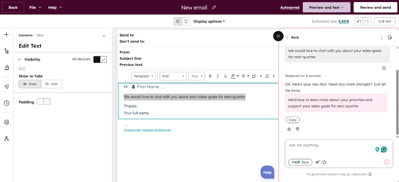Copy the AI generated text
Image resolution: width=399 pixels, height=182 pixels.
point(293,120)
